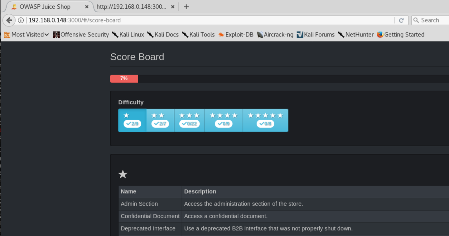Click the site information icon in address bar
The height and width of the screenshot is (236, 449).
tap(21, 20)
